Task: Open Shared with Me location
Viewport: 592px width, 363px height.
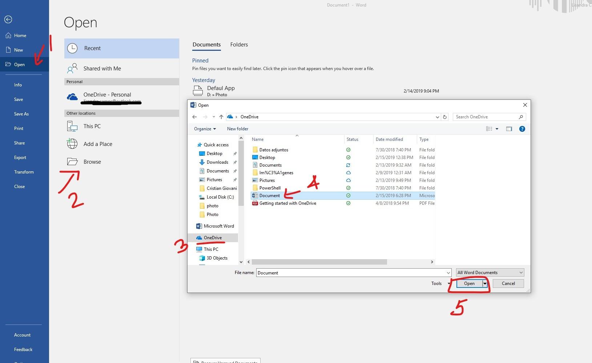Action: pos(122,69)
